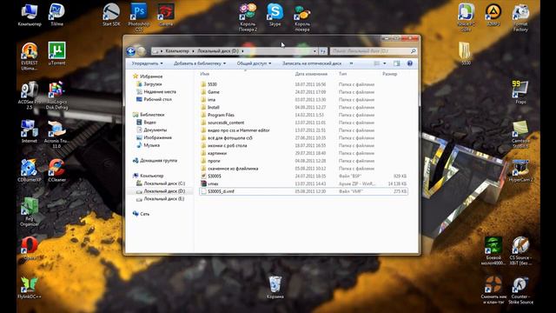Launch the Opera browser shortcut

click(x=29, y=249)
